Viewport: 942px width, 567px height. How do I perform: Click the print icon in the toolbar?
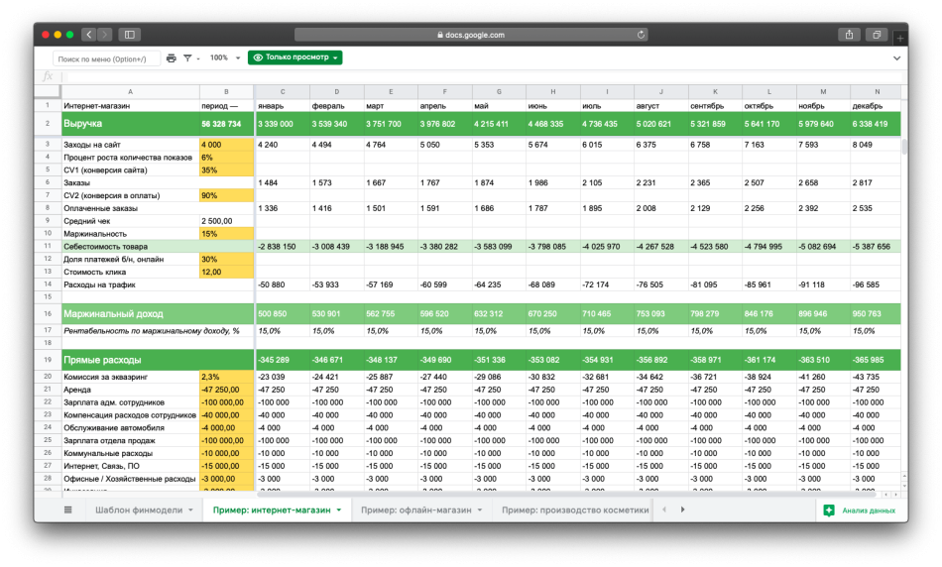[x=172, y=58]
